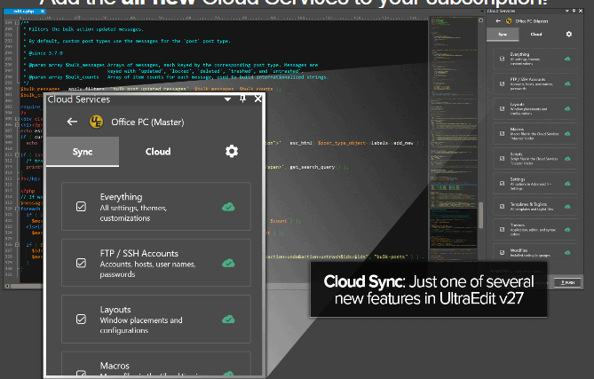This screenshot has width=594, height=379.
Task: Close the enlarged Cloud Services panel
Action: click(257, 99)
